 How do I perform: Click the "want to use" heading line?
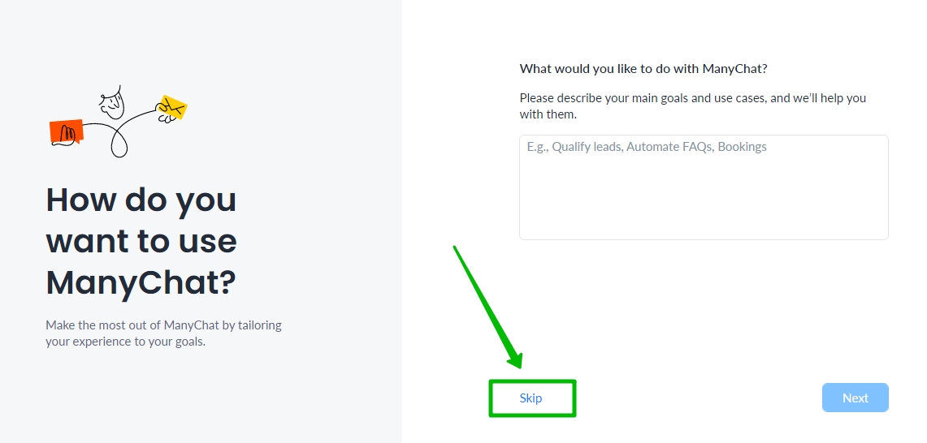click(x=141, y=241)
